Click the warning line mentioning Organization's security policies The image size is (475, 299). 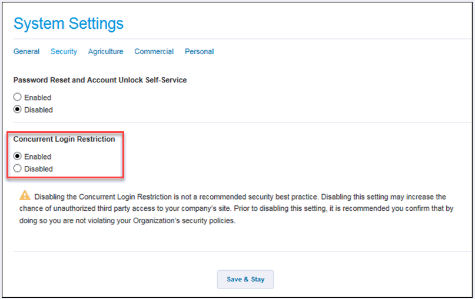124,221
